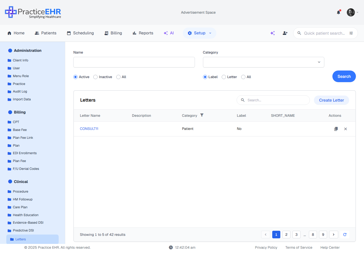Viewport: 364px width, 254px height.
Task: Select All type radio next to Letter
Action: (243, 77)
